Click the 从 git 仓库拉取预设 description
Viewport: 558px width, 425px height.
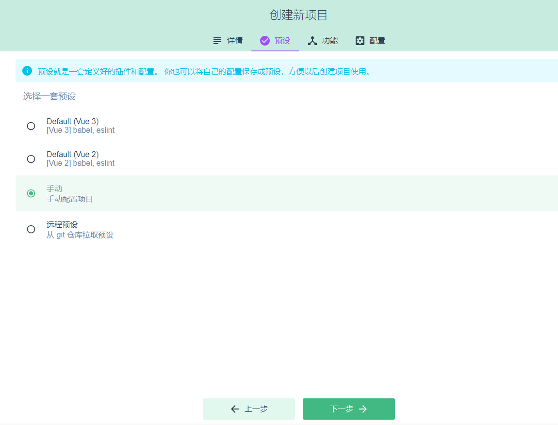[80, 235]
